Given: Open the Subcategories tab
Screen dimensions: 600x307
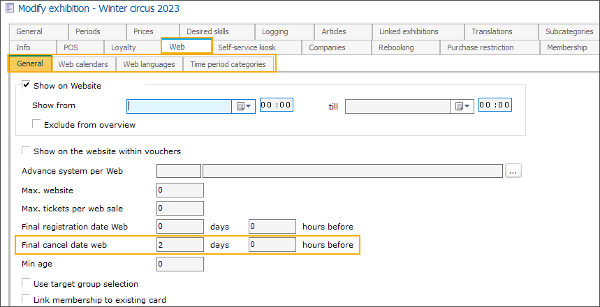Looking at the screenshot, I should (569, 31).
